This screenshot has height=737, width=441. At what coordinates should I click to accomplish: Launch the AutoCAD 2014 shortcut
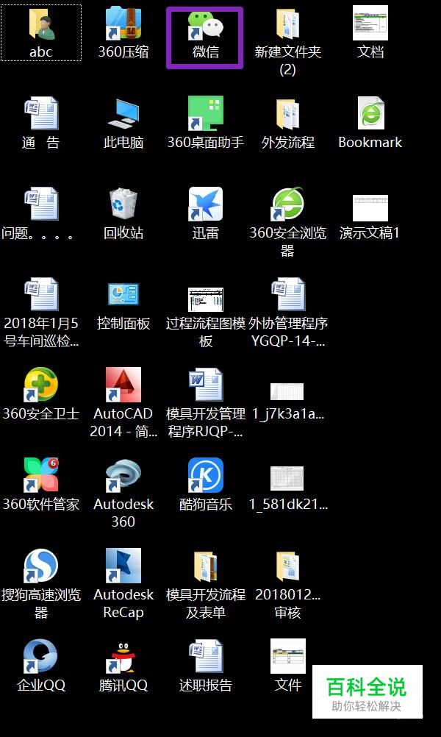123,385
